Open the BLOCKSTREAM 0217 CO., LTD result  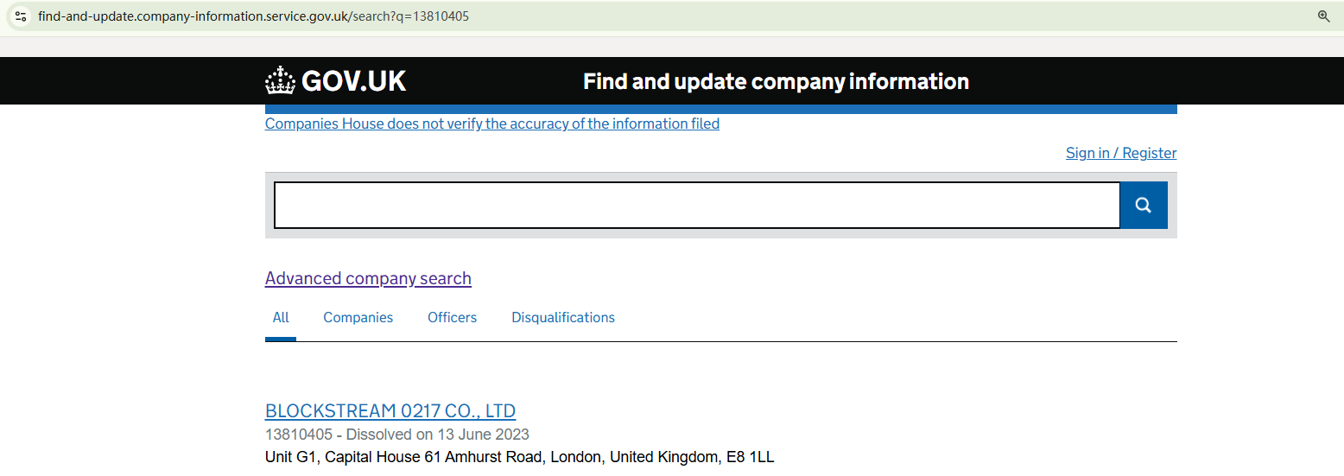tap(390, 411)
